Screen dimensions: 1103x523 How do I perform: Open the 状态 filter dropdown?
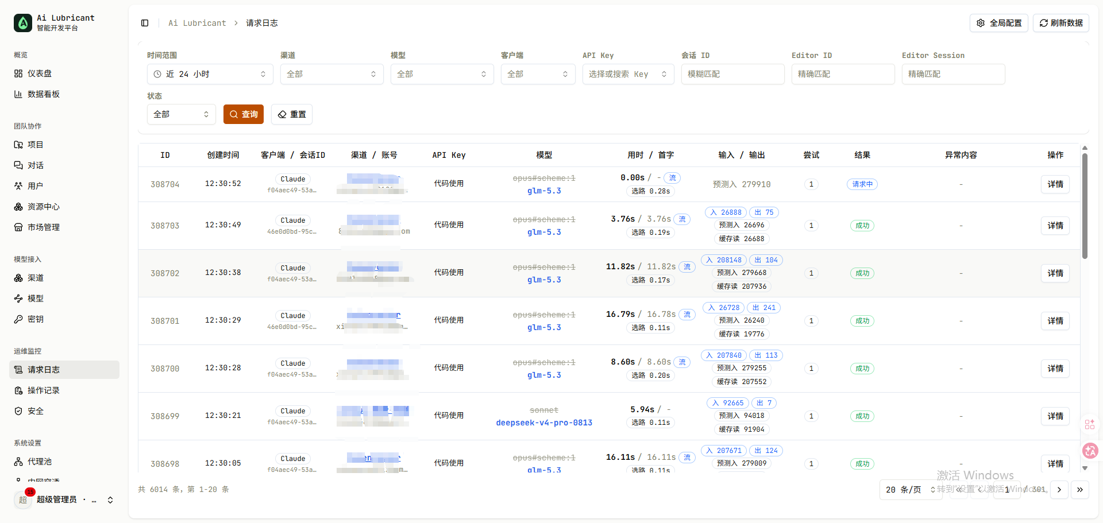pyautogui.click(x=182, y=114)
